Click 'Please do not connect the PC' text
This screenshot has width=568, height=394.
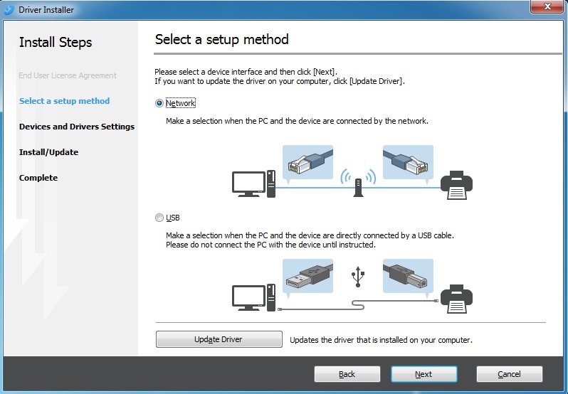pyautogui.click(x=270, y=245)
